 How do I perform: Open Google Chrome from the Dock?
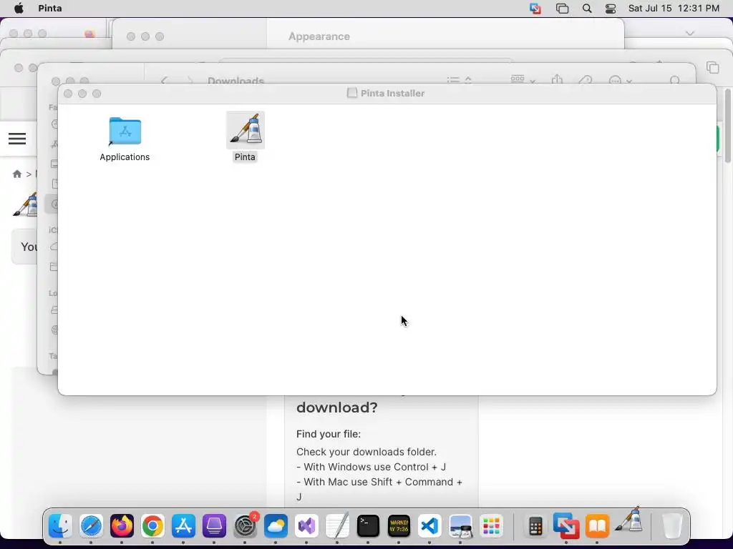pyautogui.click(x=152, y=526)
